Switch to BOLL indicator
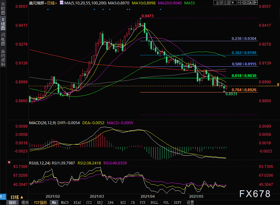Image resolution: width=280 pixels, height=205 pixels. coord(154,202)
